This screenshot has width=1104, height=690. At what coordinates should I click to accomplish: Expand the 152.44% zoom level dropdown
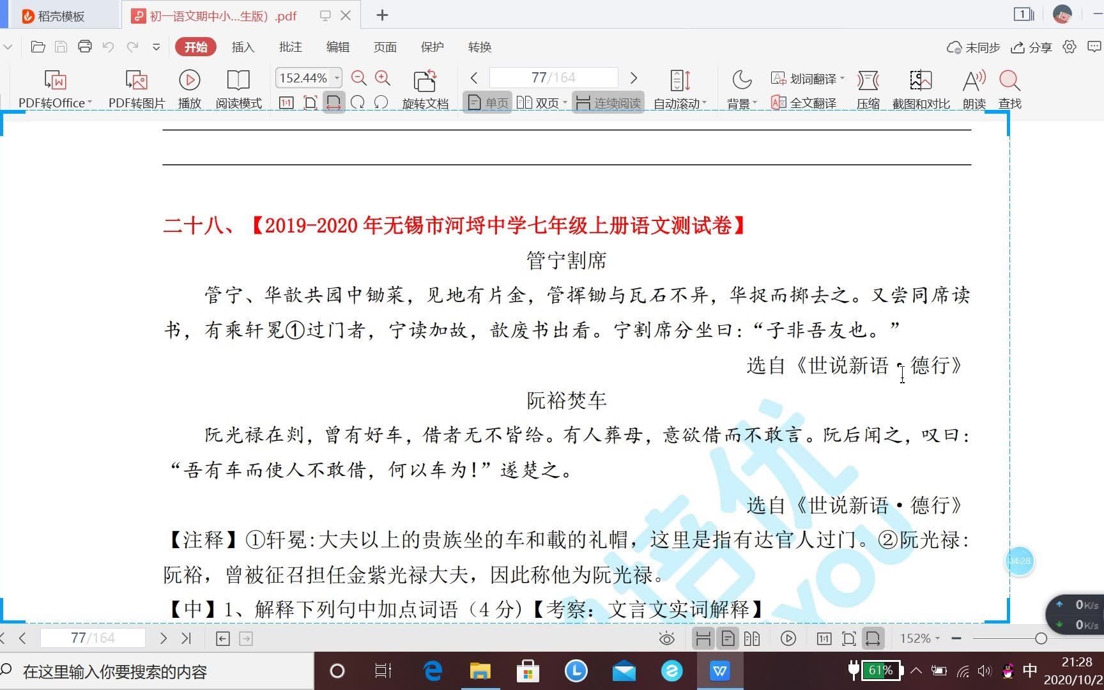pos(337,78)
